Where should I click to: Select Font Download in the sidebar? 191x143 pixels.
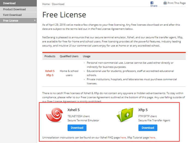click(12, 15)
